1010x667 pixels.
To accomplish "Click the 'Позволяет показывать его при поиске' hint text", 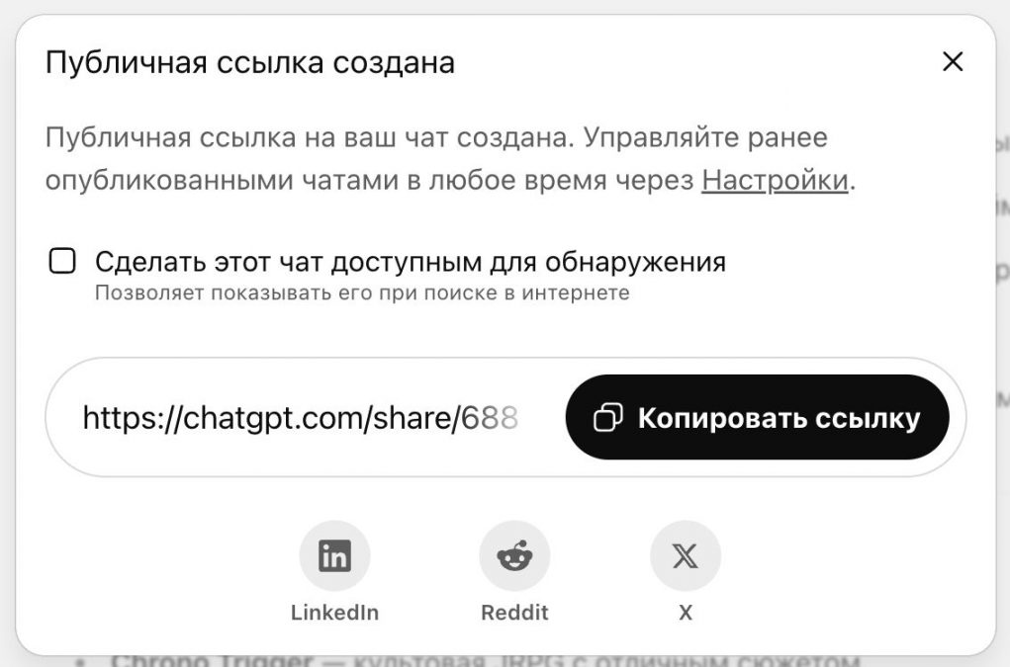I will (362, 293).
